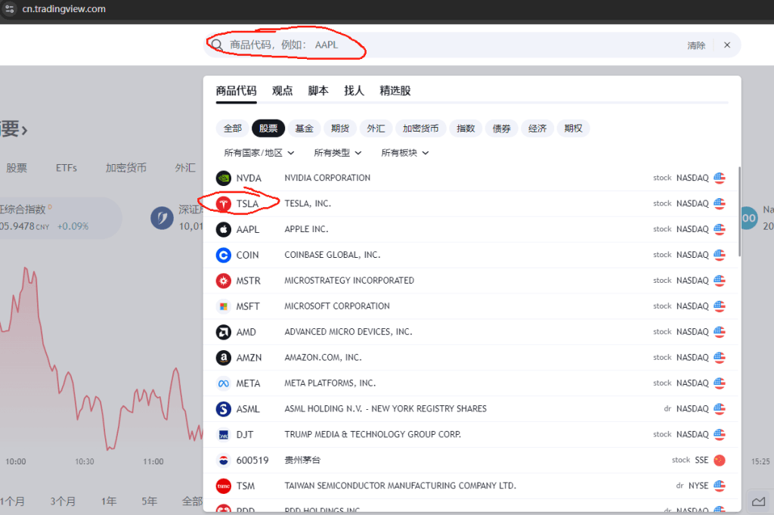The image size is (774, 515).
Task: Click the Amazon logo icon
Action: [x=224, y=358]
